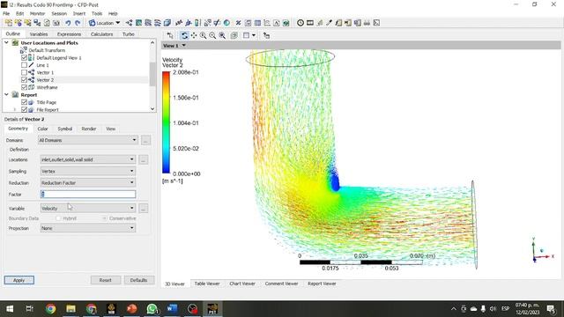Insert a Volume Rendering icon
564x317 pixels.
(x=167, y=23)
